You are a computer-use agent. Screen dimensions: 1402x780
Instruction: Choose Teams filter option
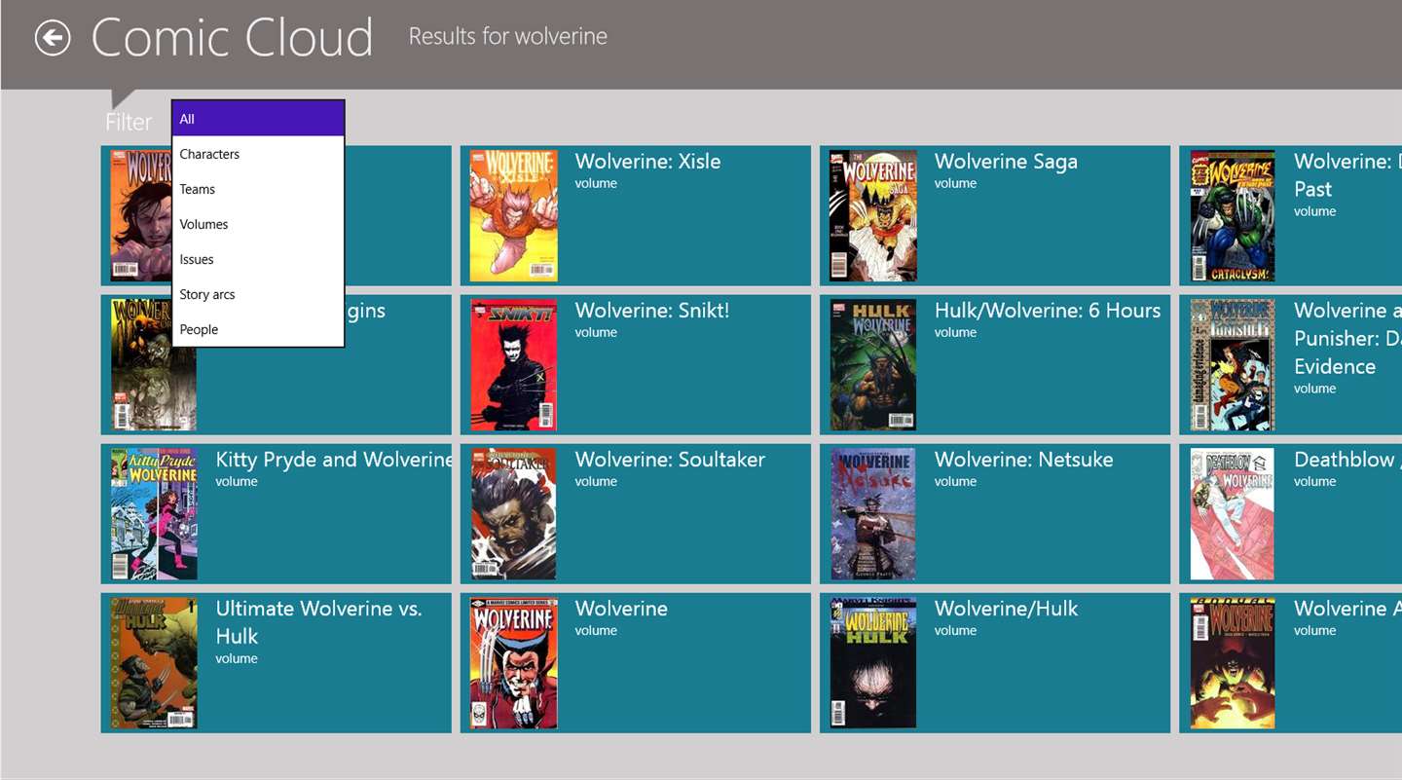[258, 189]
